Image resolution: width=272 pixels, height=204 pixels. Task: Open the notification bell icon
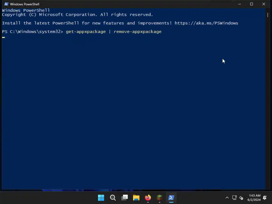tap(265, 198)
